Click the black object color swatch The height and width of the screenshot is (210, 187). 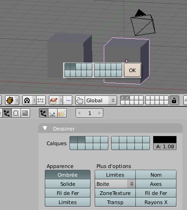(x=165, y=140)
